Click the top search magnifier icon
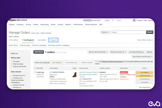 [x=134, y=20]
